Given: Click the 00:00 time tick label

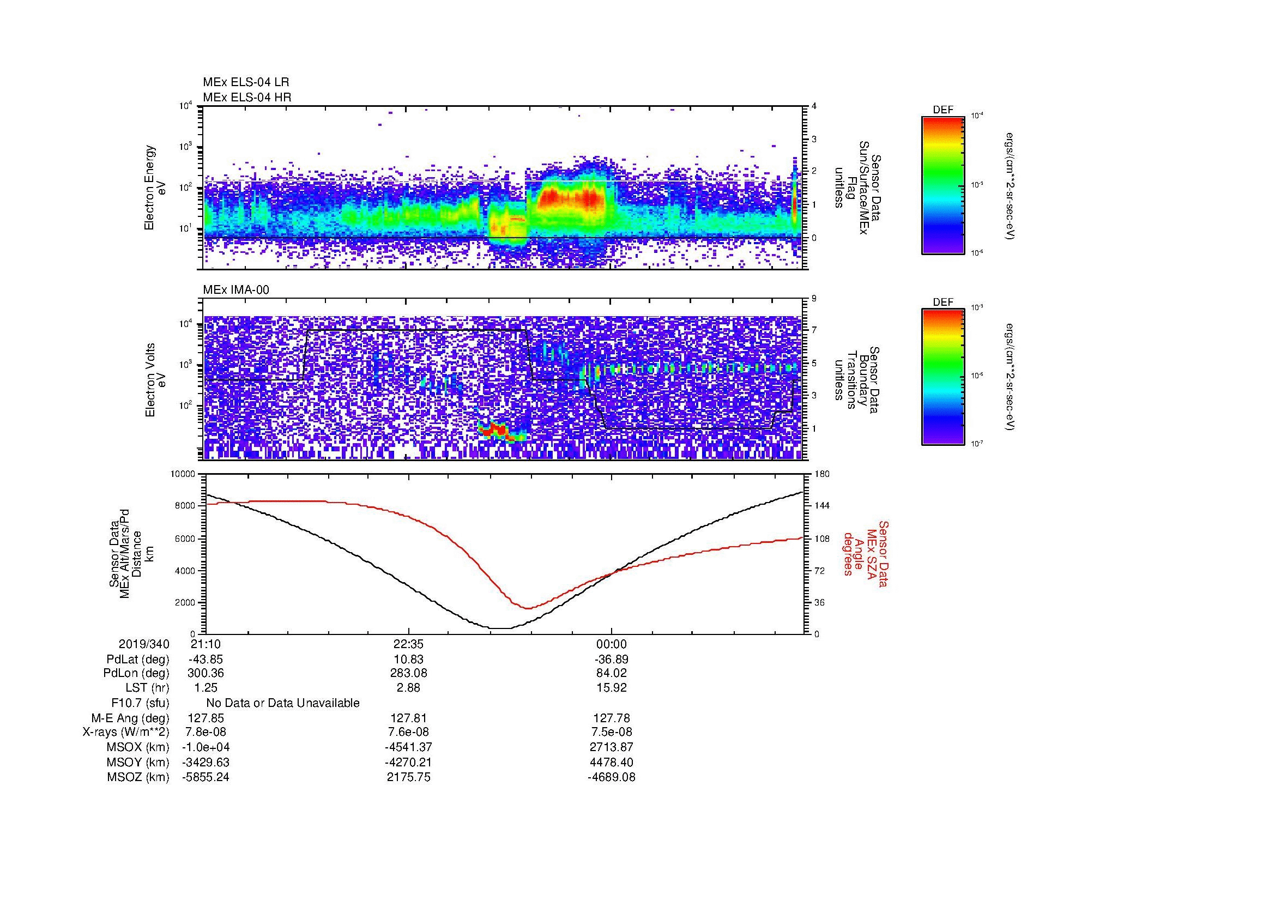Looking at the screenshot, I should pos(612,644).
